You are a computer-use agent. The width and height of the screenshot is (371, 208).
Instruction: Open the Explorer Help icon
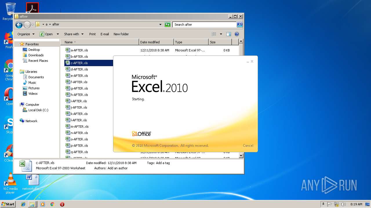click(237, 34)
